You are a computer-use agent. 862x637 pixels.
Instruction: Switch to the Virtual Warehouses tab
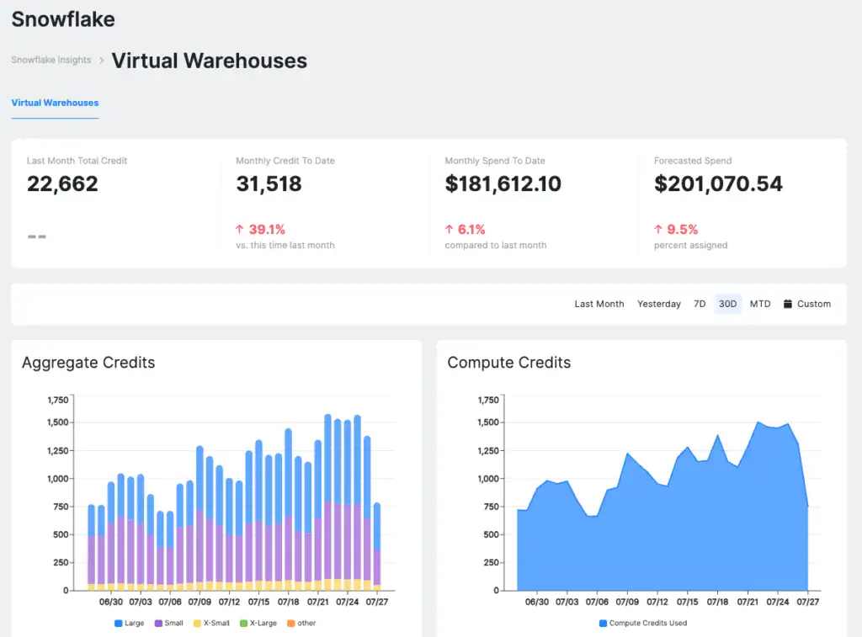(55, 103)
